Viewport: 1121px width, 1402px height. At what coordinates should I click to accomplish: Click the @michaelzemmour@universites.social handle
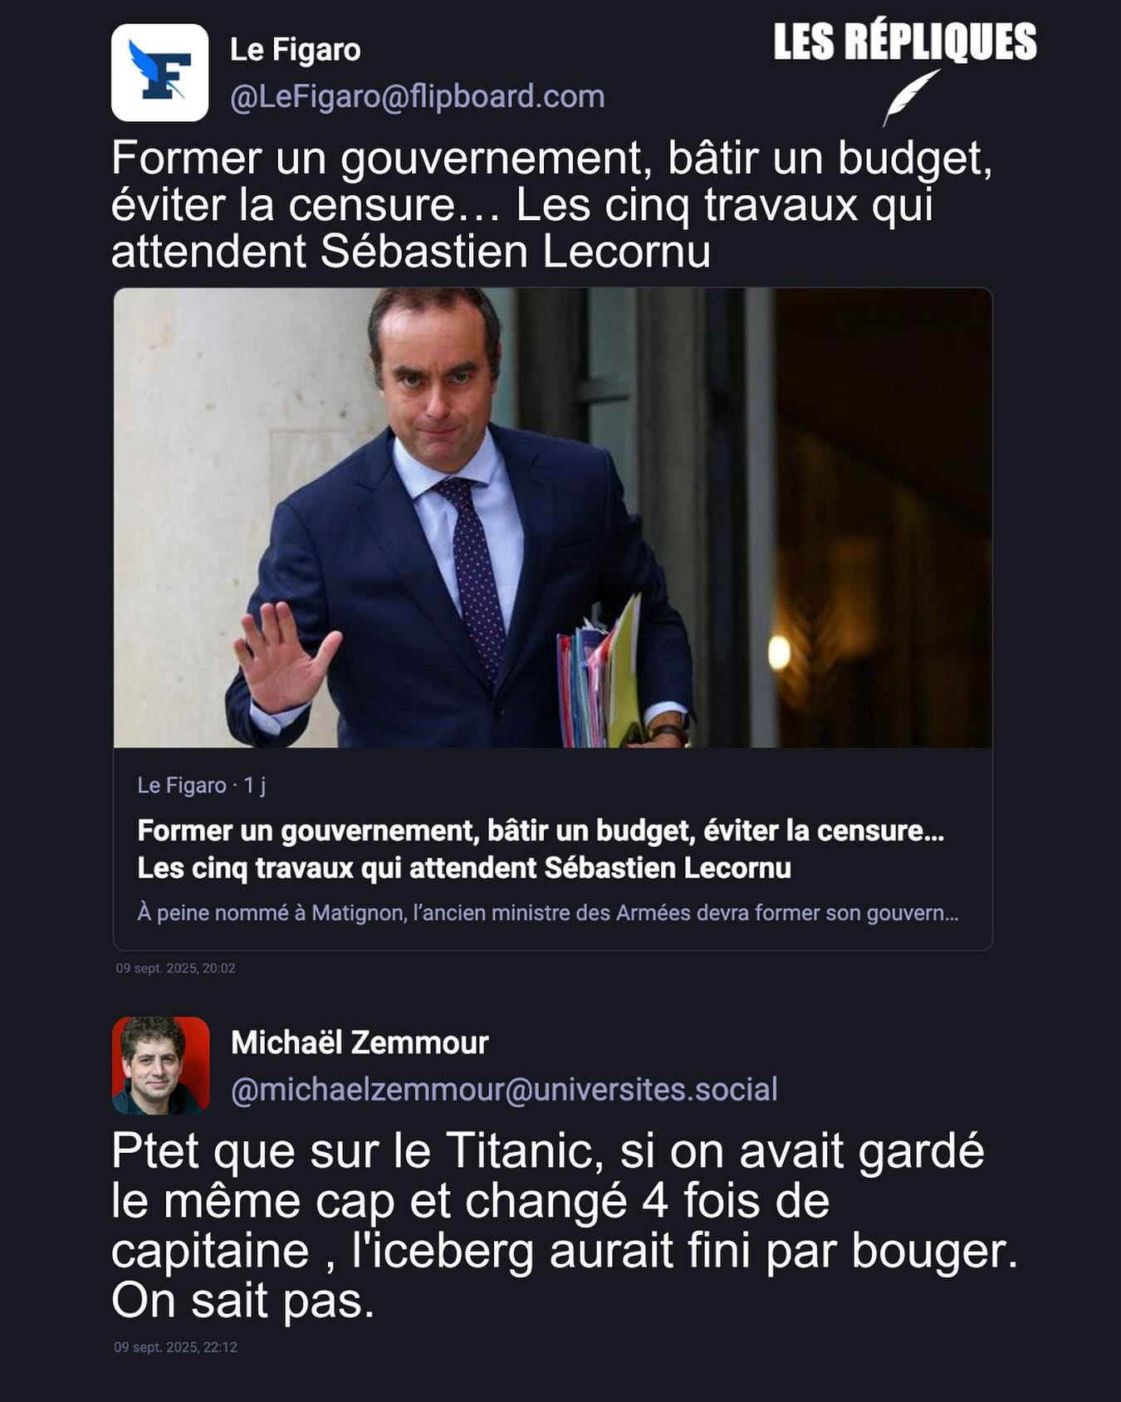tap(504, 1089)
